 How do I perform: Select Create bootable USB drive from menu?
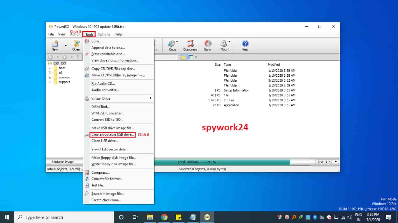pos(113,134)
